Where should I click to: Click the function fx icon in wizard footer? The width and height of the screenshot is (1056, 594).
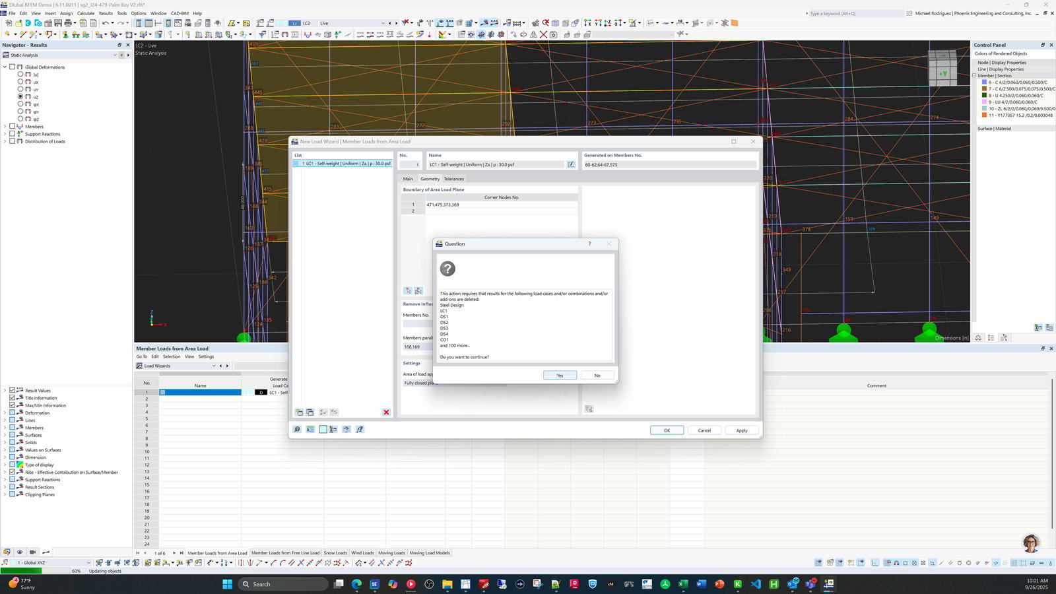click(x=360, y=430)
